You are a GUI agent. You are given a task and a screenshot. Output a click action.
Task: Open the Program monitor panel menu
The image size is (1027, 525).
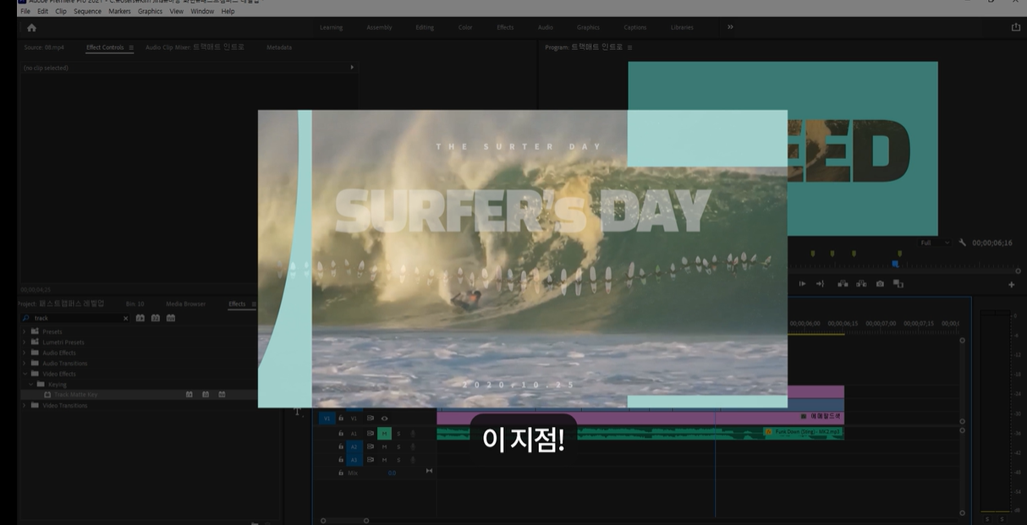(629, 47)
